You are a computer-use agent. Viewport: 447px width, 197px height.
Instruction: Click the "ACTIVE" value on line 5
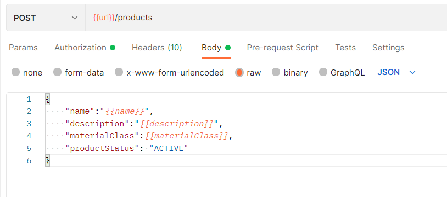[x=169, y=148]
